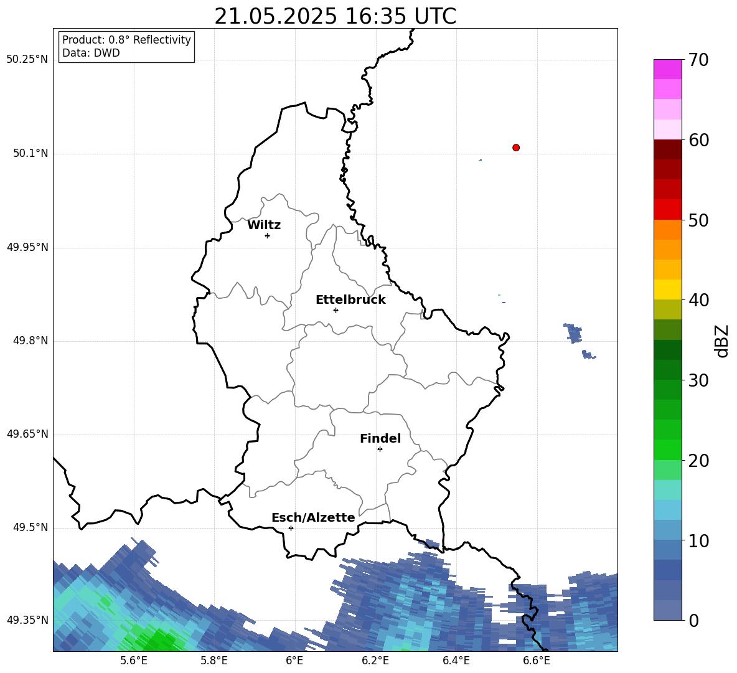Click the 60 tick label on colorbar
The image size is (737, 673).
(x=698, y=140)
